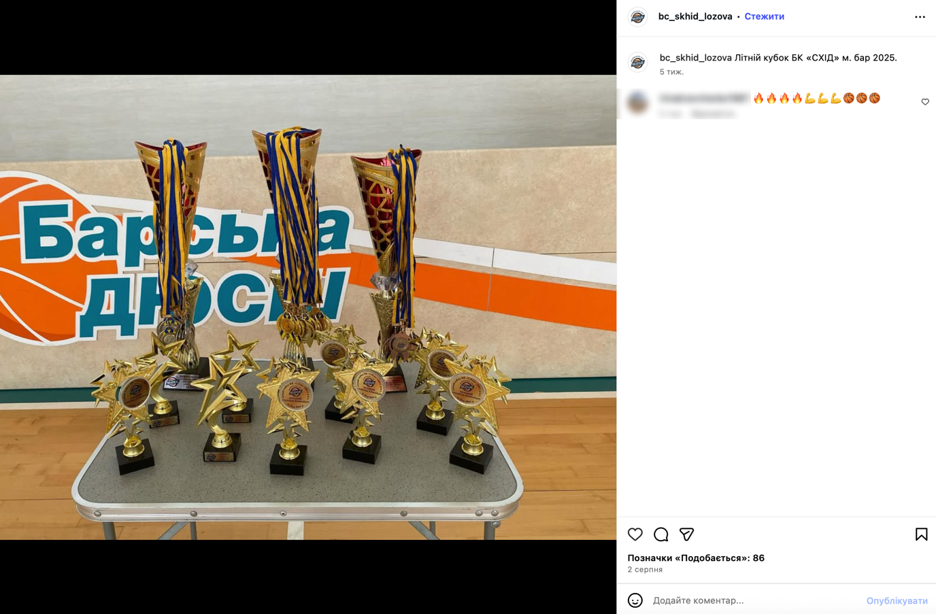Open bc_skhid_lozova username in caption

point(696,58)
